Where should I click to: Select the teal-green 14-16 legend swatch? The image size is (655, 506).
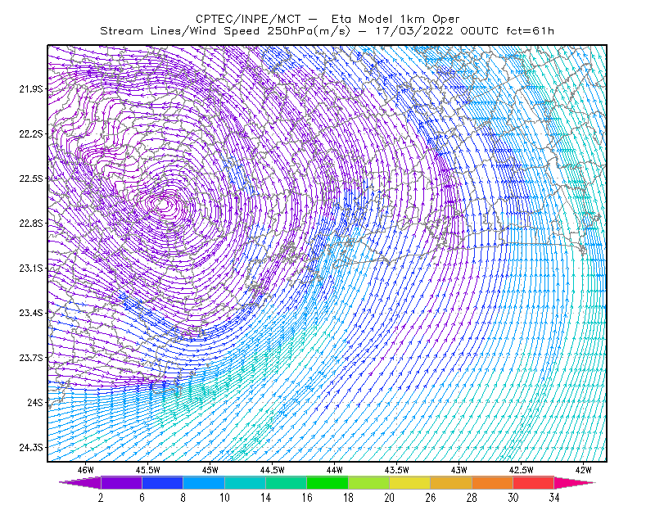click(x=286, y=482)
